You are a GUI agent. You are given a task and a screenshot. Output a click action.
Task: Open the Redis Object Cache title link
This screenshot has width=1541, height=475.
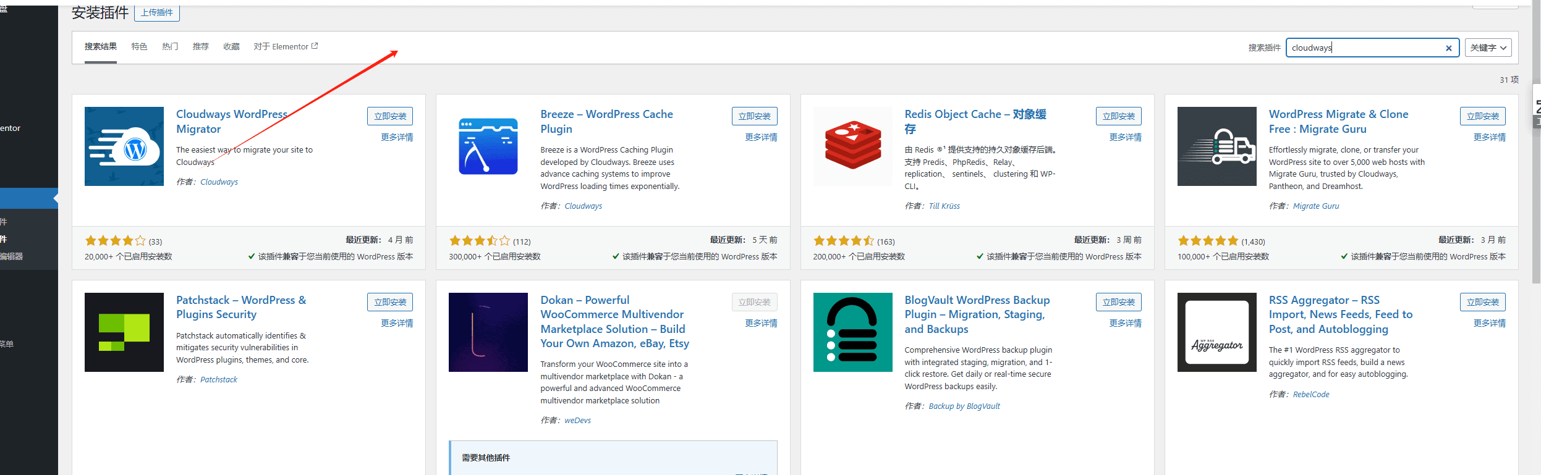975,122
